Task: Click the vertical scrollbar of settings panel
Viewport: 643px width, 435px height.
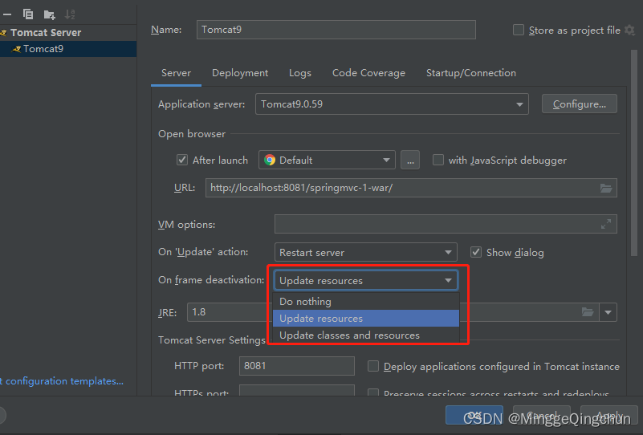Action: click(634, 152)
